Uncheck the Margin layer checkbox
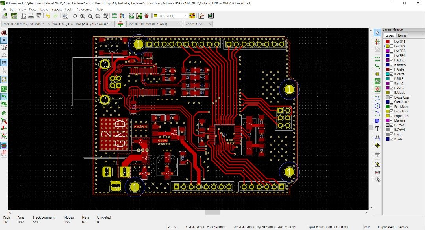This screenshot has width=425, height=230. (x=392, y=120)
